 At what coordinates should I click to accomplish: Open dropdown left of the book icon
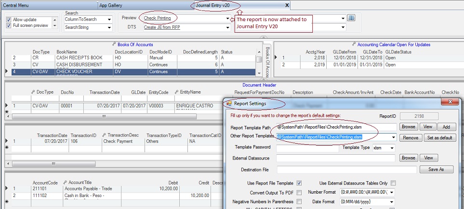[x=343, y=18]
